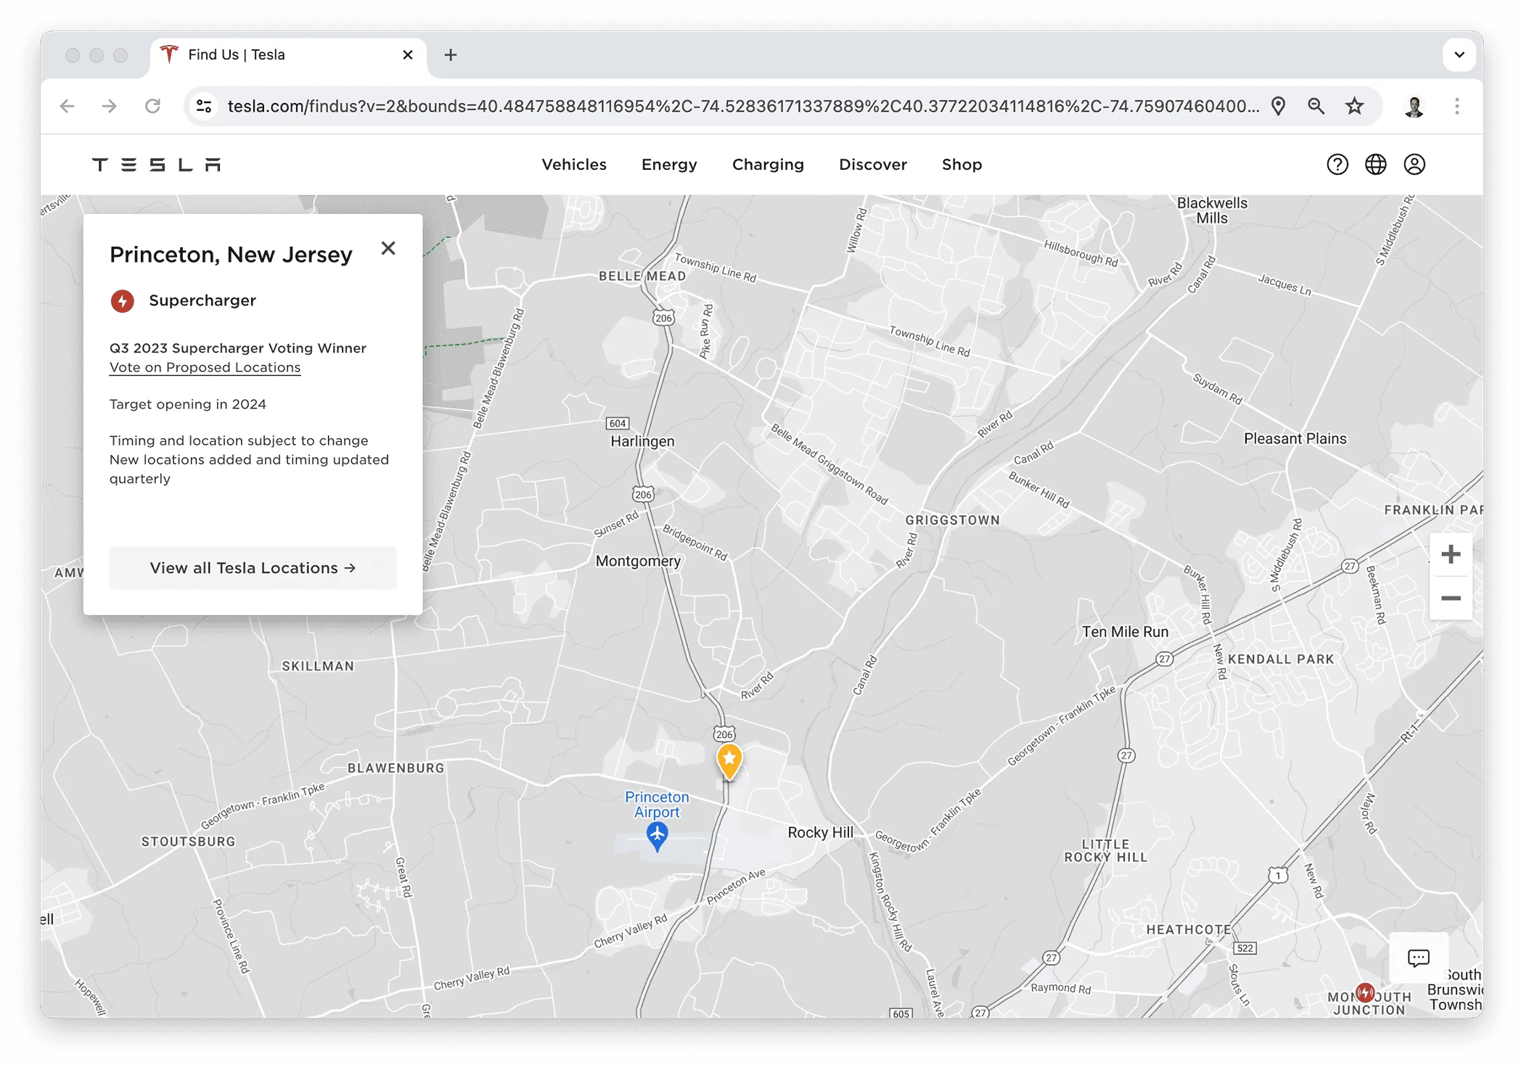Click the red lightning Supercharger icon in the card
Screen dimensions: 1524x1068
(122, 301)
